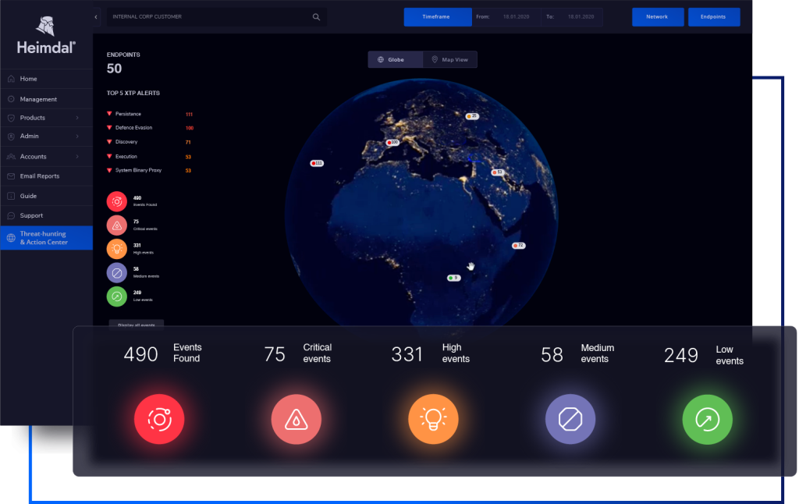Click the search magnifier icon
This screenshot has height=504, width=799.
tap(316, 17)
